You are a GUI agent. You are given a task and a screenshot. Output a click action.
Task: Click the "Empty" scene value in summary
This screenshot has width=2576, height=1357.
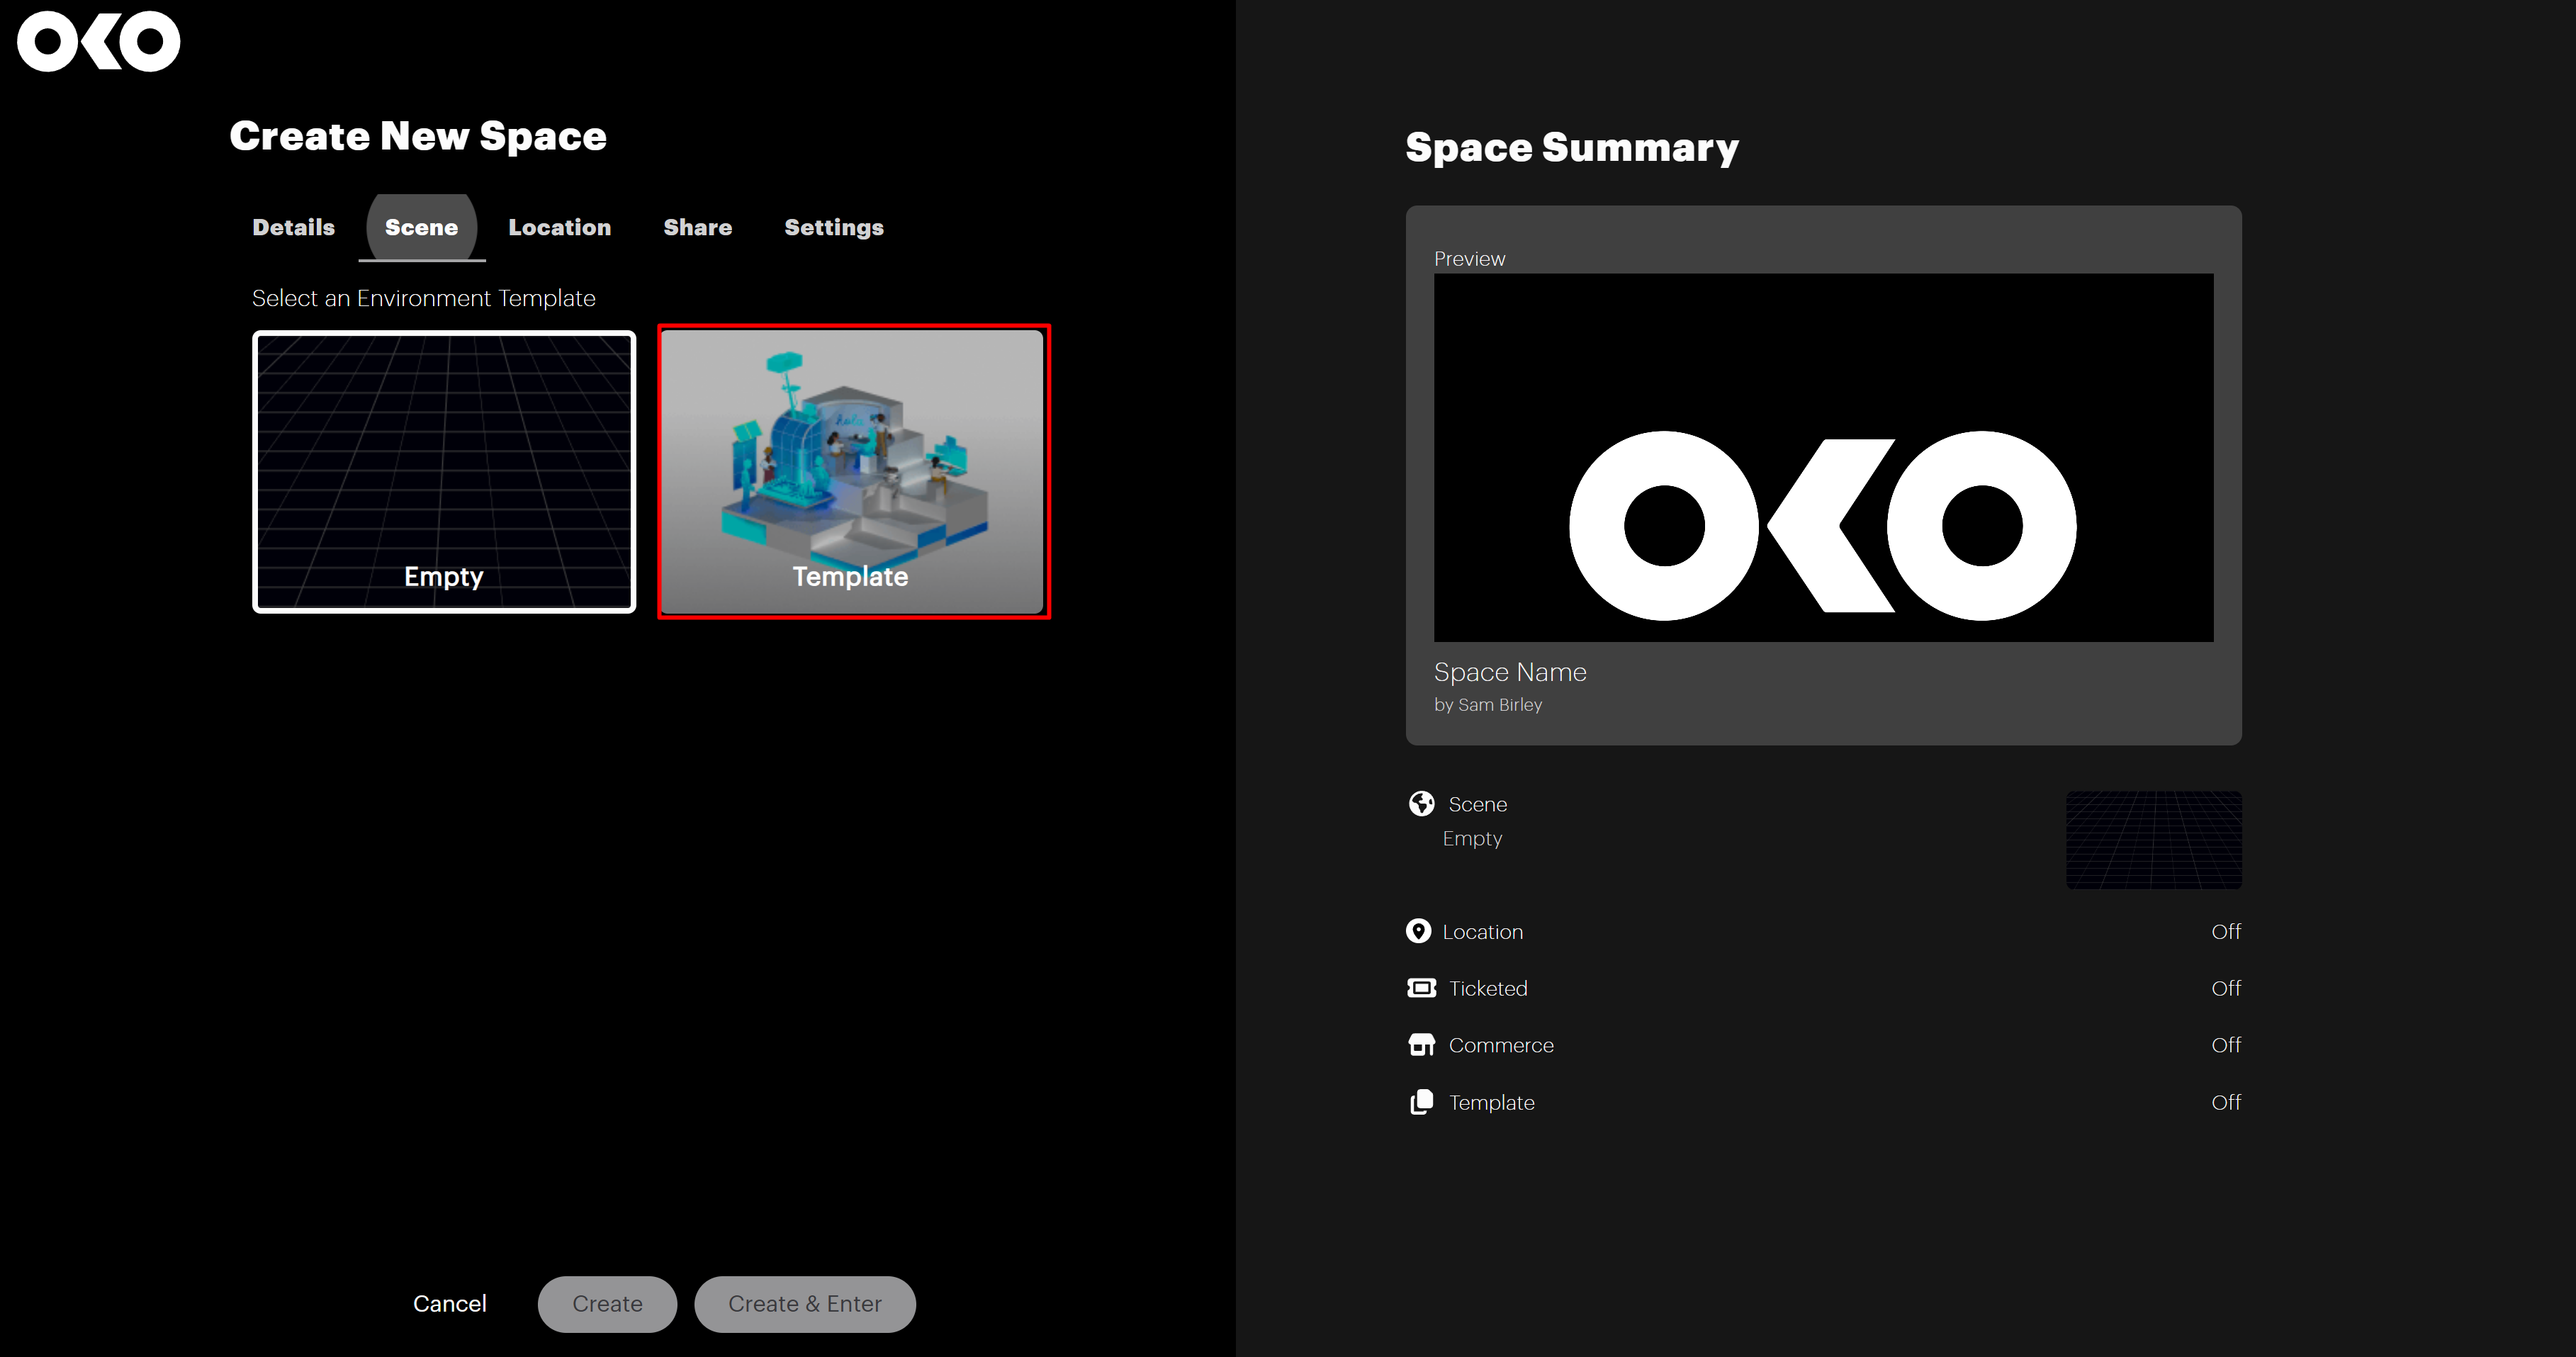tap(1472, 839)
